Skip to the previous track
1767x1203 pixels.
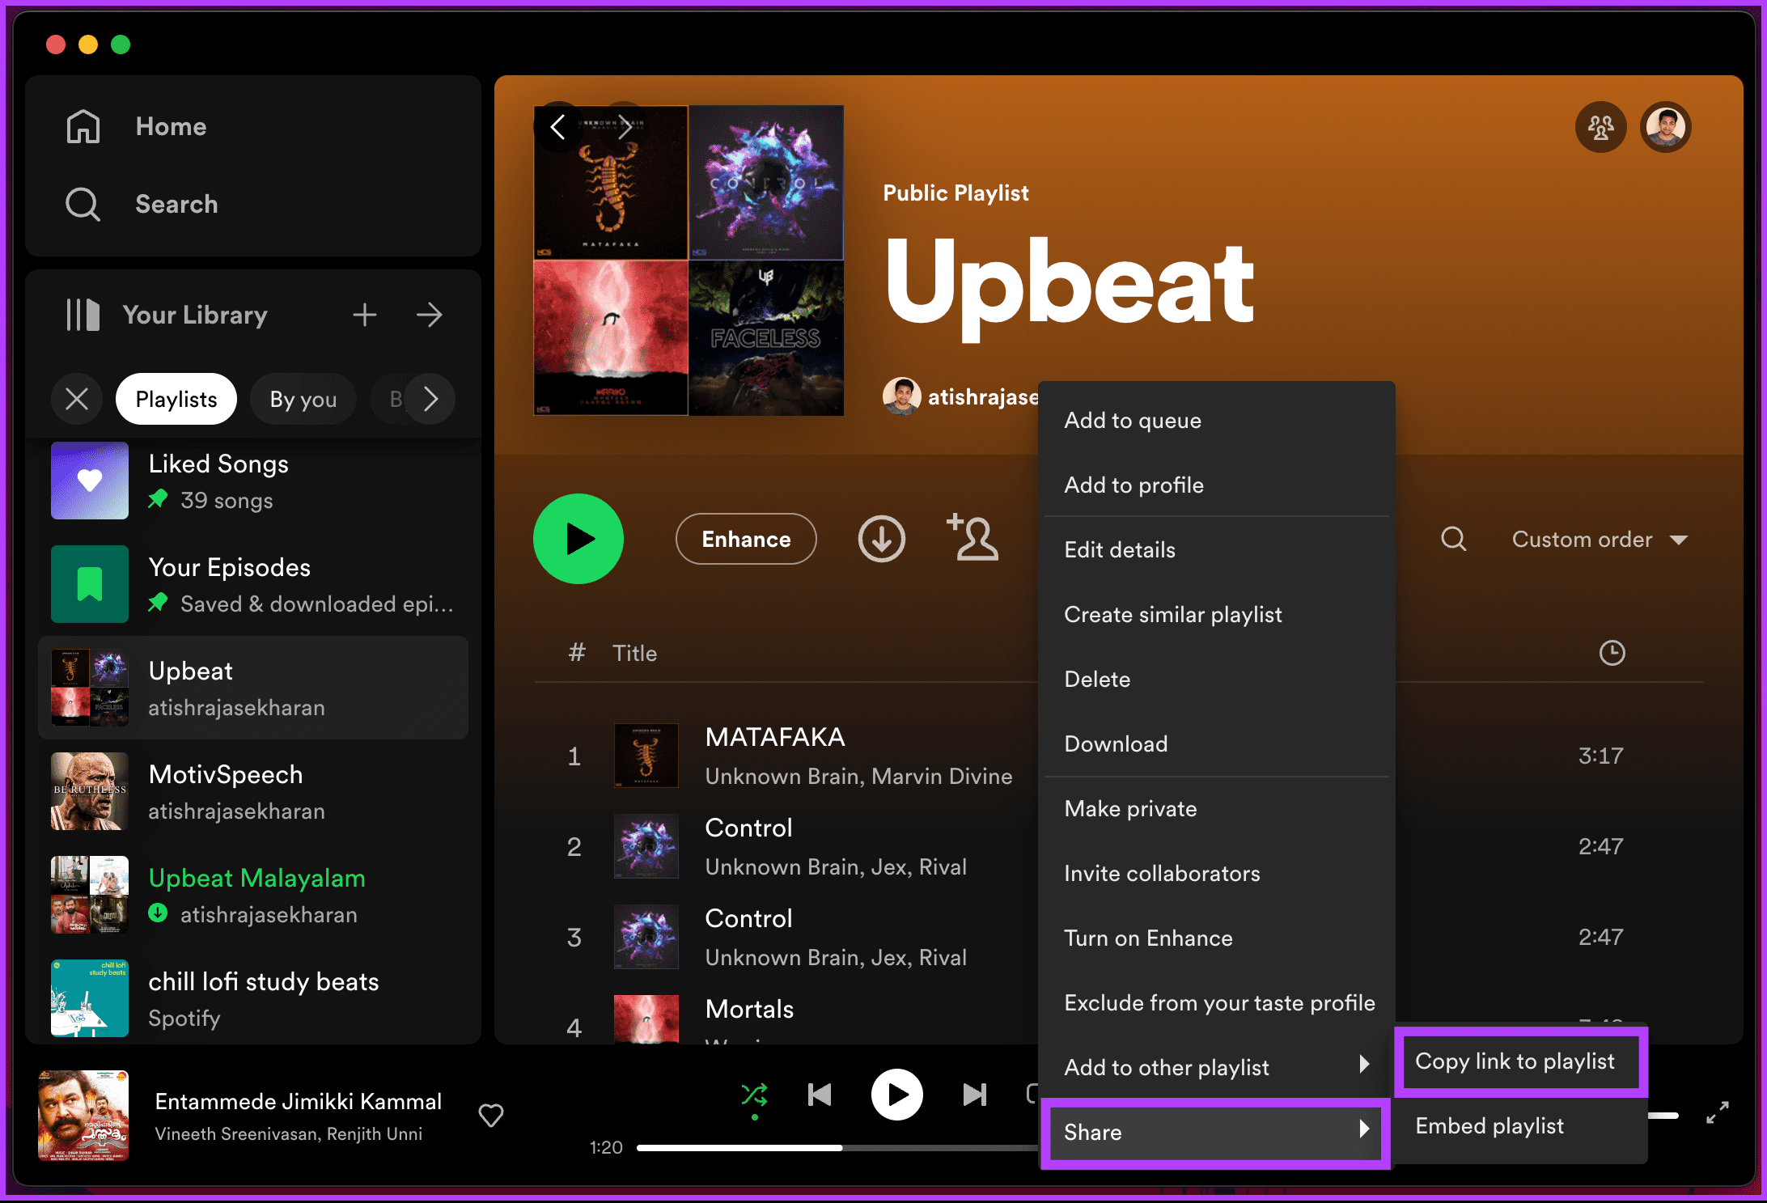pos(820,1095)
